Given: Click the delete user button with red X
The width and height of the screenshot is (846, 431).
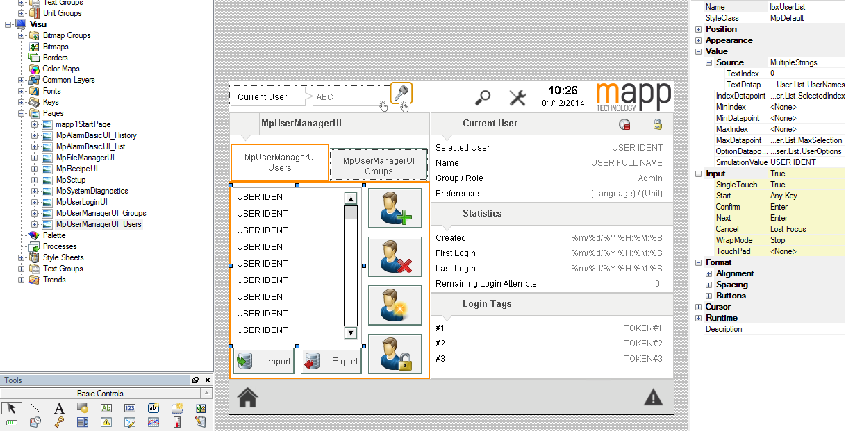Looking at the screenshot, I should 395,257.
